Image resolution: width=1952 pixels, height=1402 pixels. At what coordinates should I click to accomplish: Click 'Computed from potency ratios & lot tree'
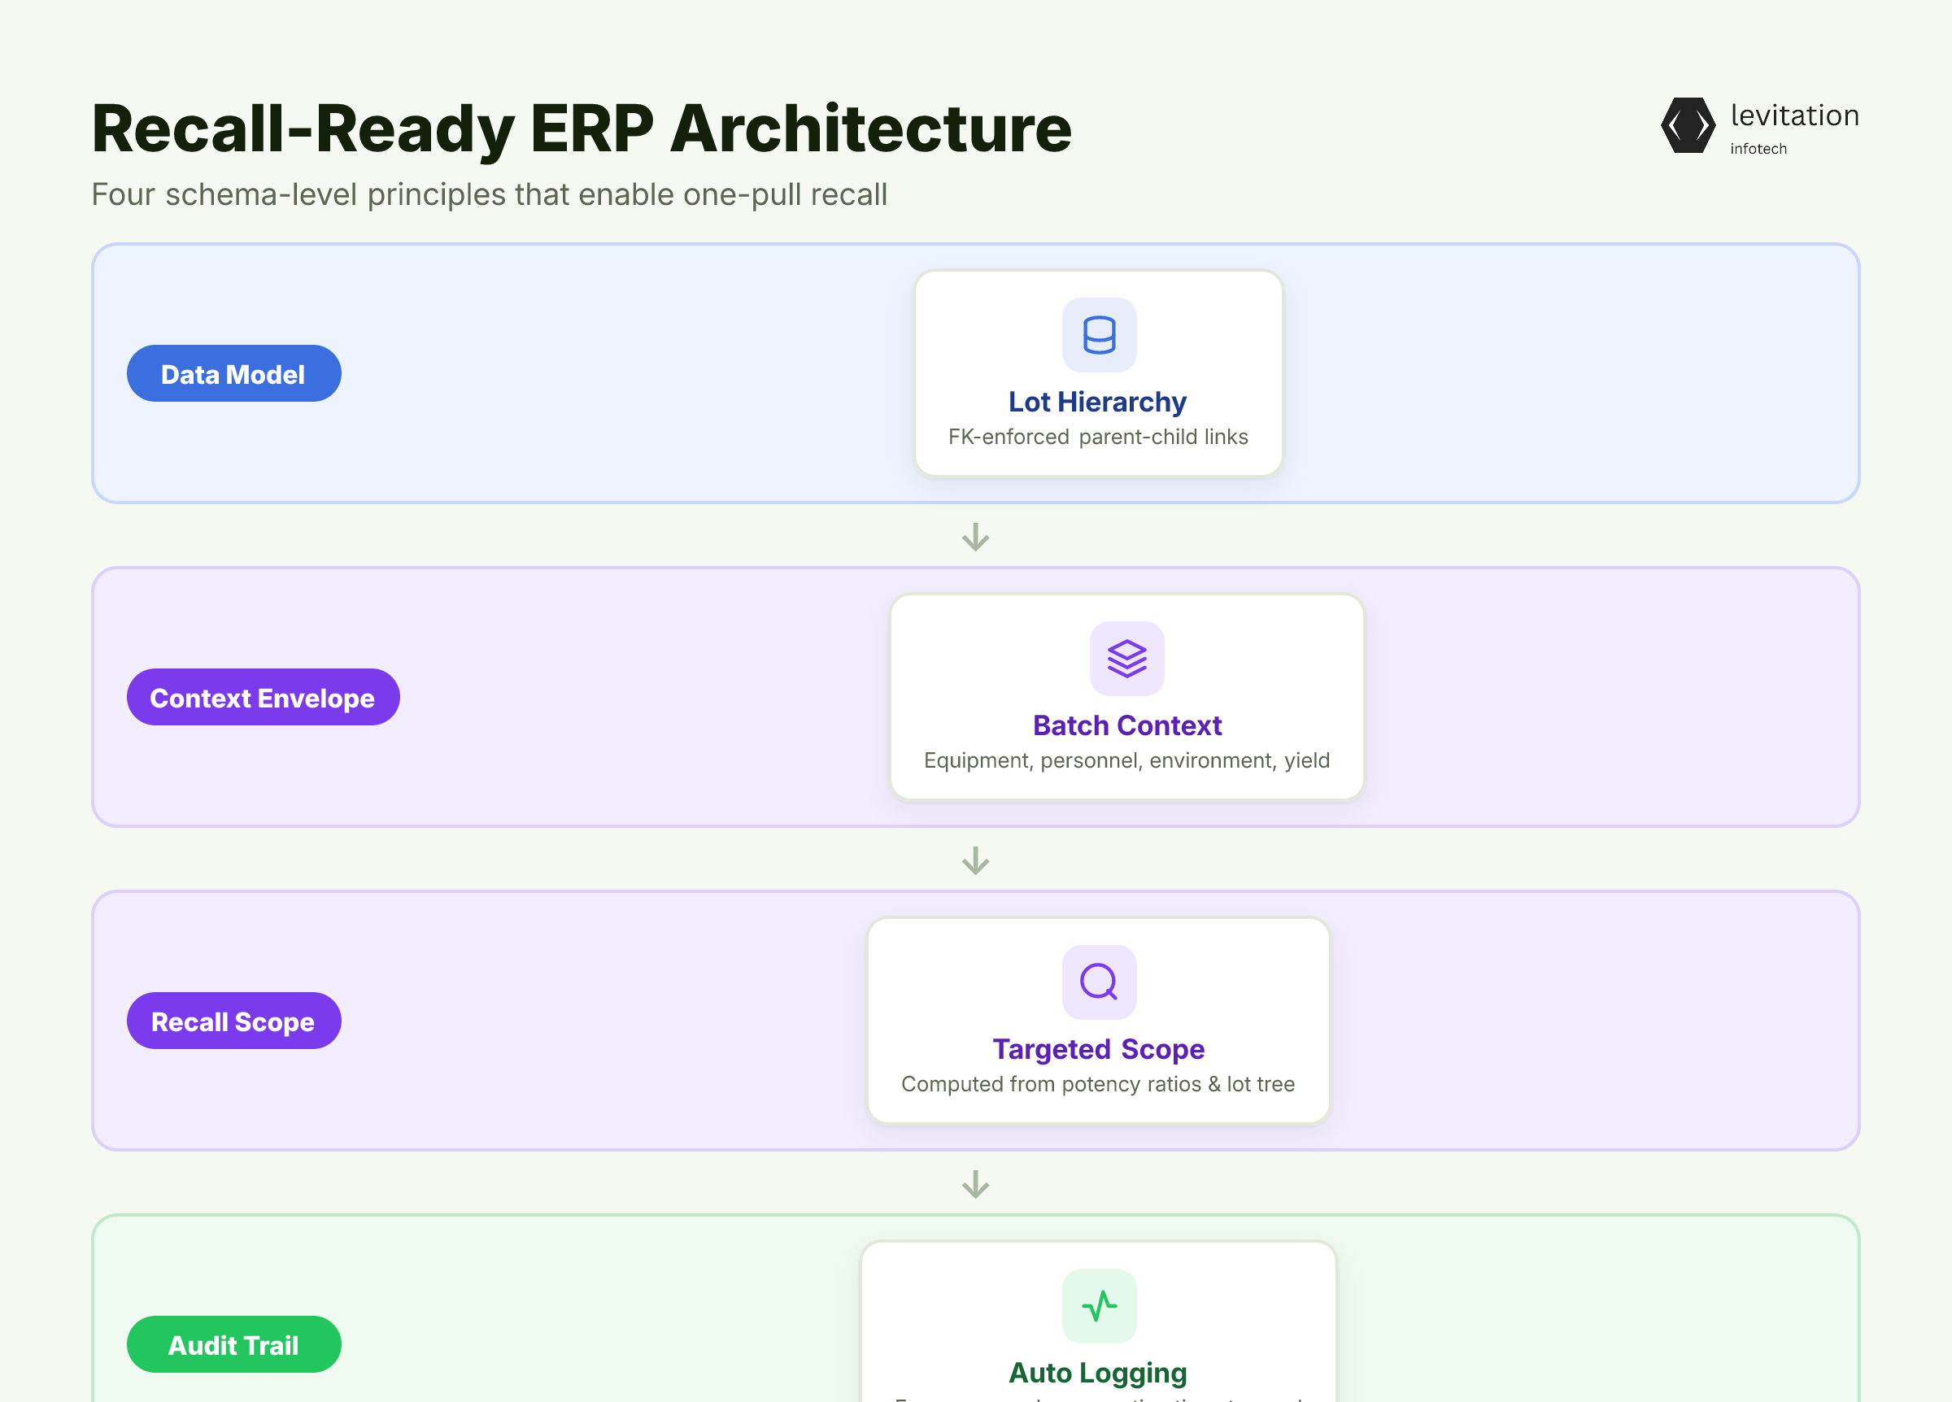pyautogui.click(x=1098, y=1084)
